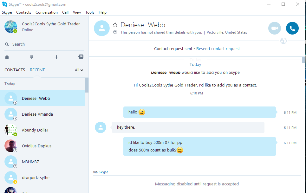The height and width of the screenshot is (193, 306).
Task: Click the Skype link after 'via'
Action: [x=103, y=172]
